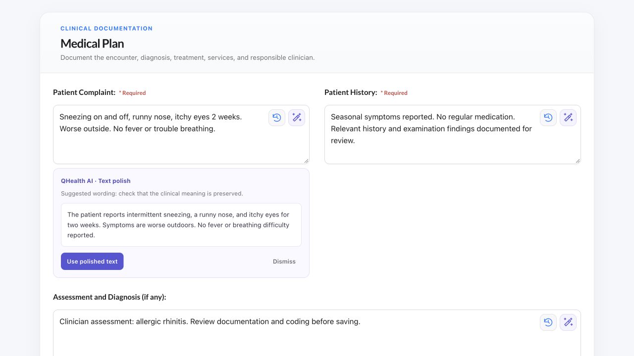Open revision history for Patient Complaint field

point(277,118)
